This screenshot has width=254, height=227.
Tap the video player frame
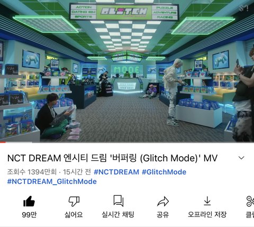(127, 71)
